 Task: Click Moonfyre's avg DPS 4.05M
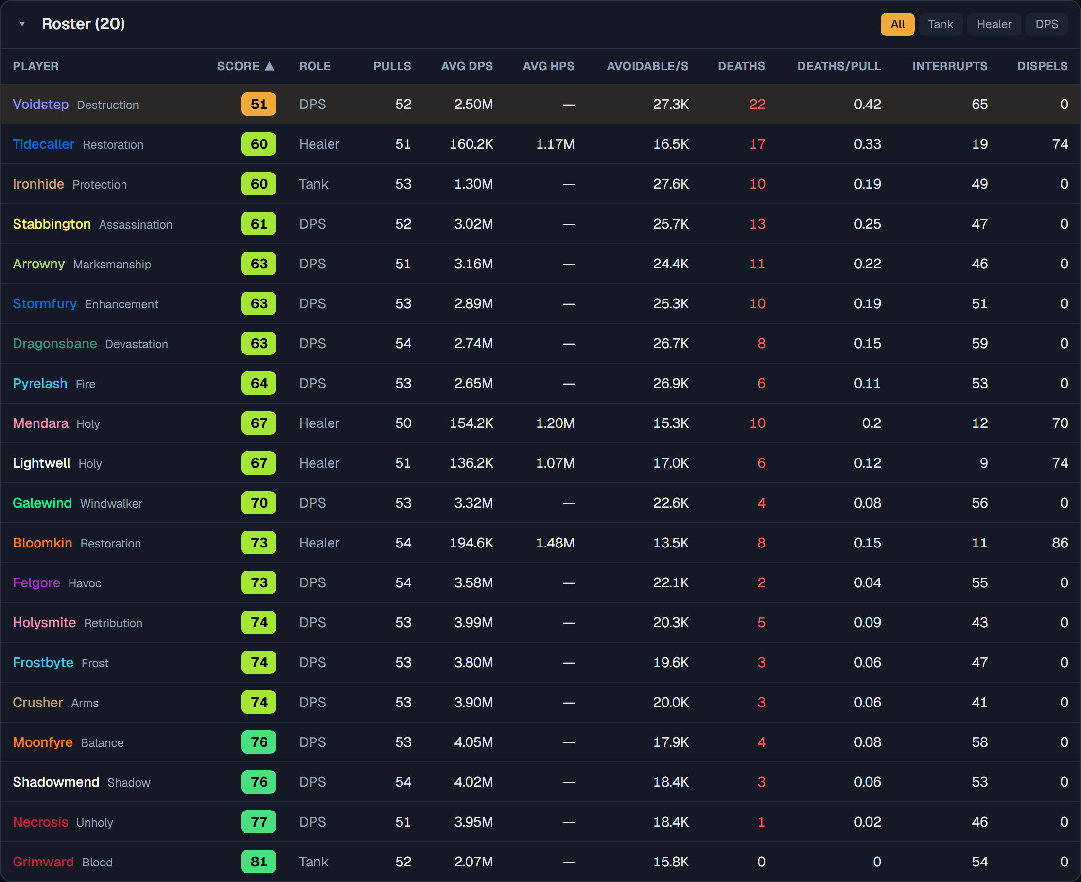(x=473, y=742)
